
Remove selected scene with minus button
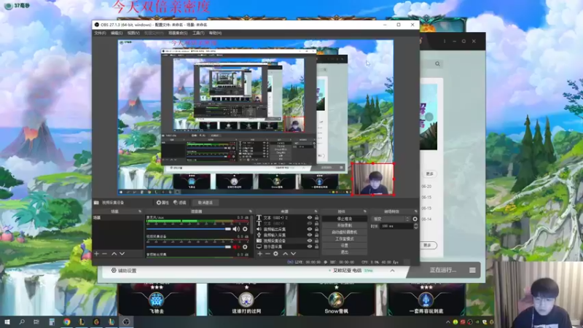click(x=104, y=254)
